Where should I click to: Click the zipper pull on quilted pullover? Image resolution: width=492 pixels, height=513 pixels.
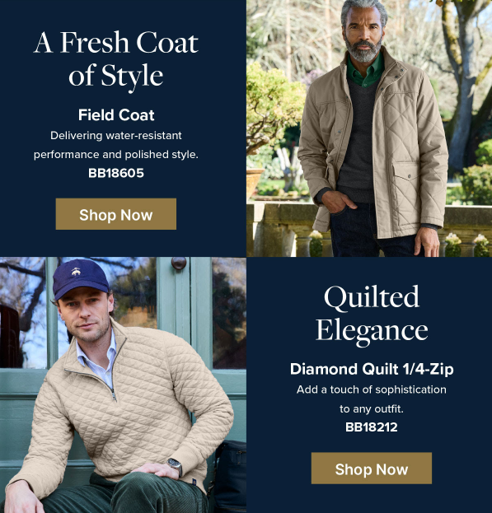coord(114,395)
